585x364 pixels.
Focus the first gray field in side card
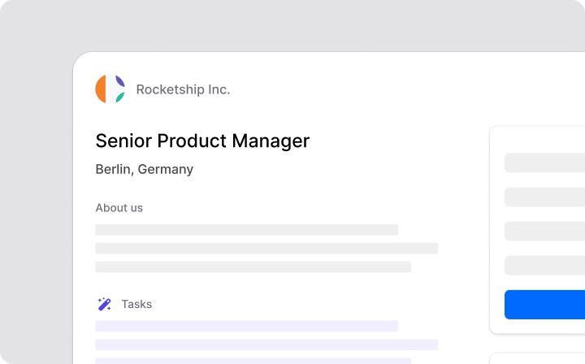pyautogui.click(x=544, y=162)
